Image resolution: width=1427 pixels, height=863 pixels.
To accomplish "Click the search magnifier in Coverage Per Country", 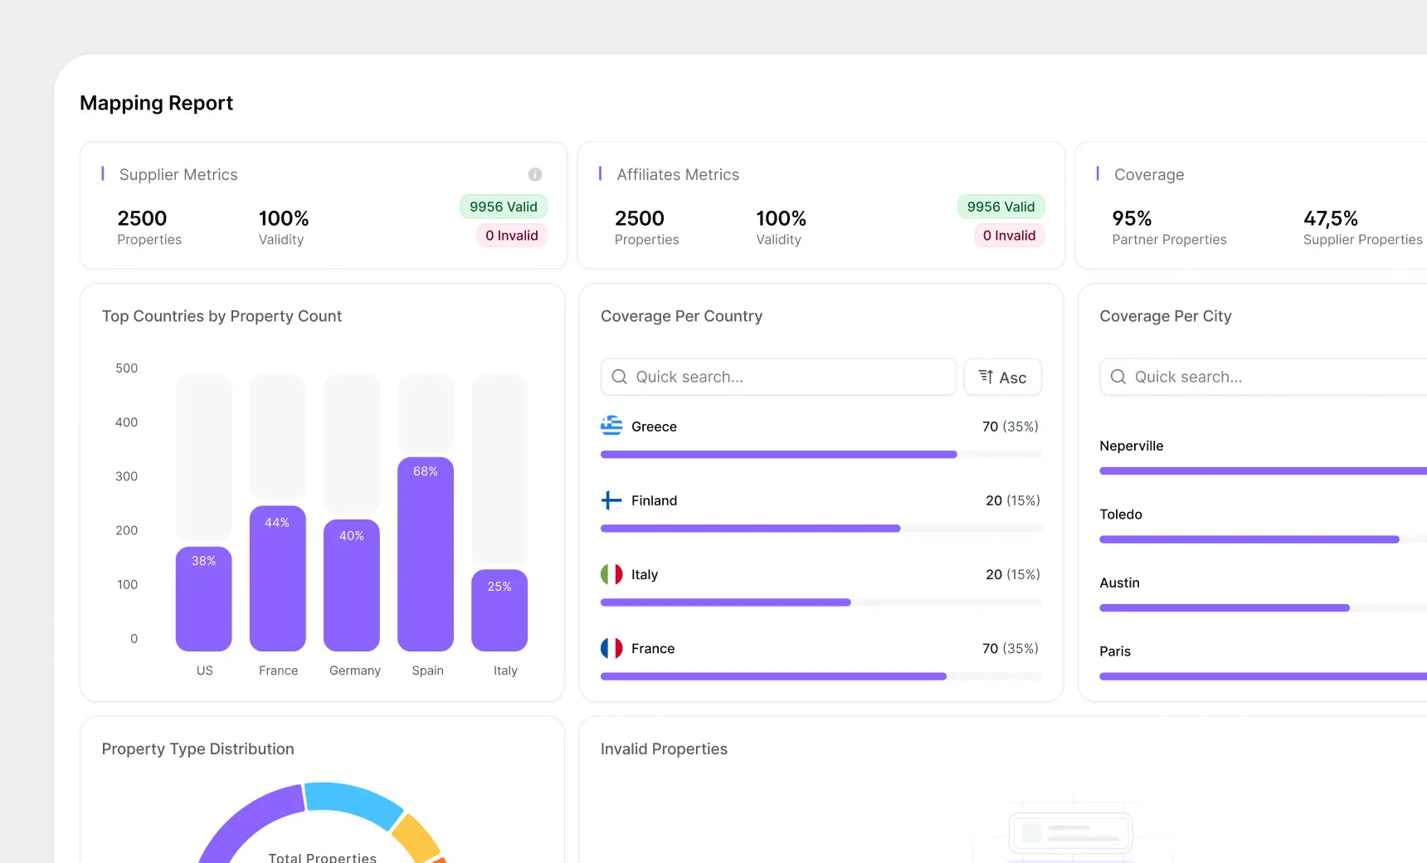I will pos(619,377).
